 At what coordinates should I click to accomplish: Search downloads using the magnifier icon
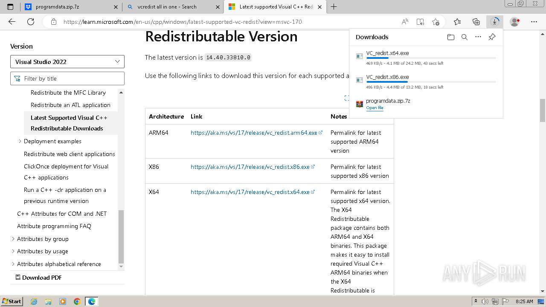tap(465, 37)
